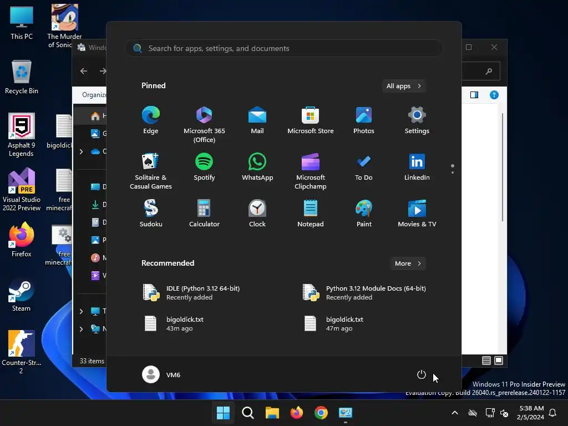The image size is (568, 426).
Task: Click the Power button in Start menu
Action: pos(422,374)
